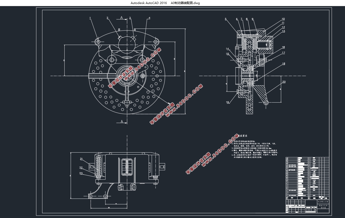The width and height of the screenshot is (345, 218).
Task: Select the lower section marker A
Action: [122, 122]
